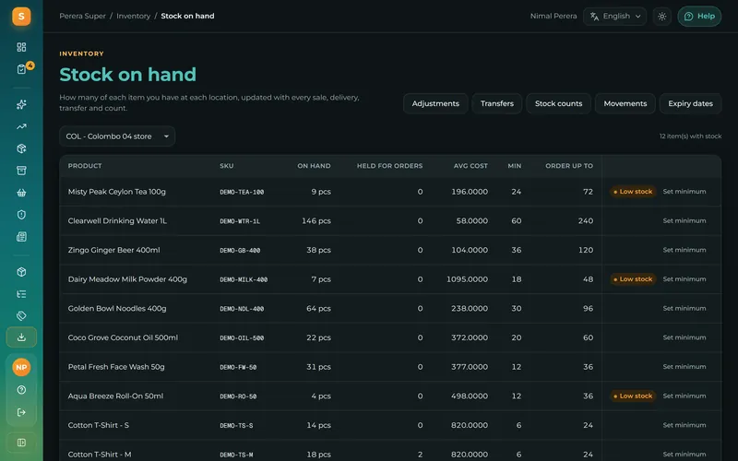Click the Order Up To column header
The image size is (738, 461).
569,166
